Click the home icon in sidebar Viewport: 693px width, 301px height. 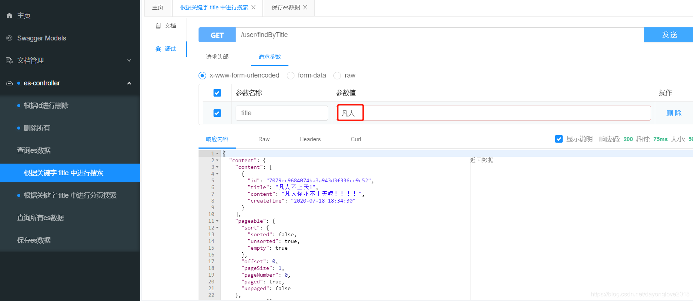pyautogui.click(x=9, y=16)
